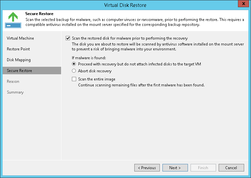Click the Previous button
Viewport: 251px width, 178px height.
[x=147, y=168]
